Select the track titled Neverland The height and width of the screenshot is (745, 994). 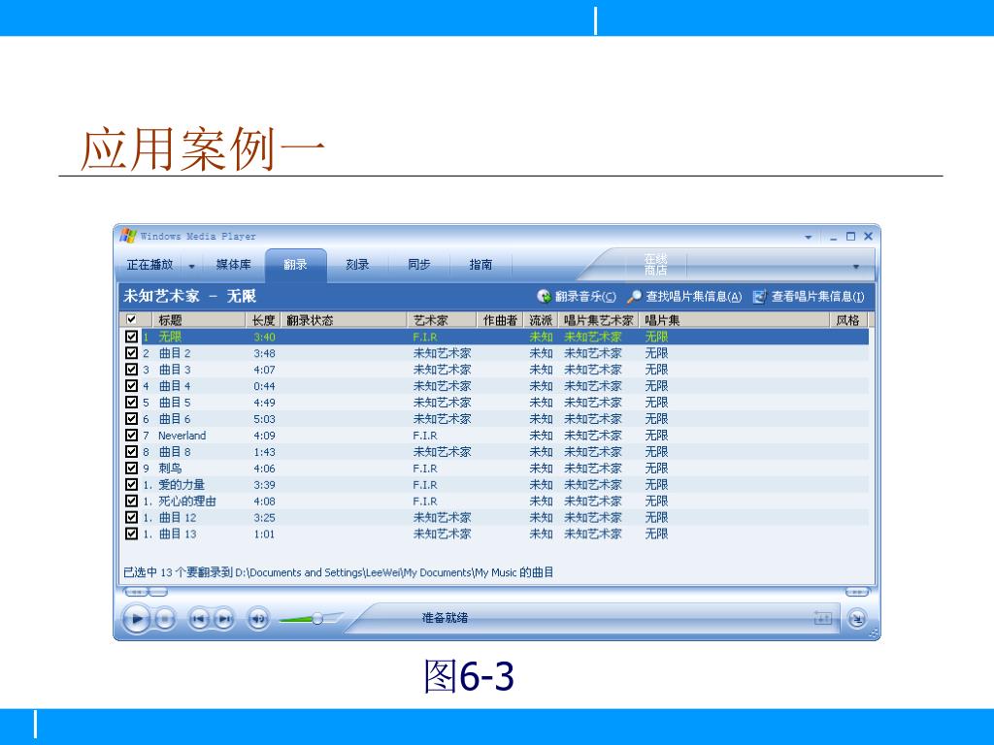[x=182, y=436]
